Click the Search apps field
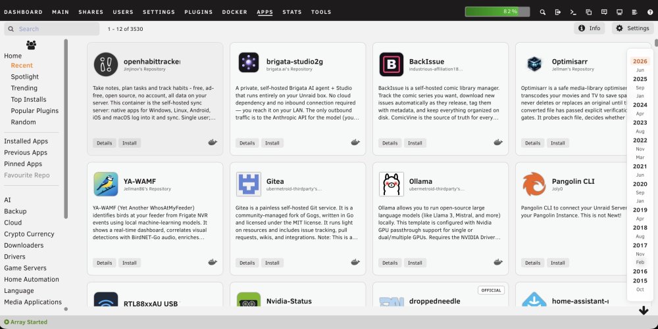 [51, 29]
